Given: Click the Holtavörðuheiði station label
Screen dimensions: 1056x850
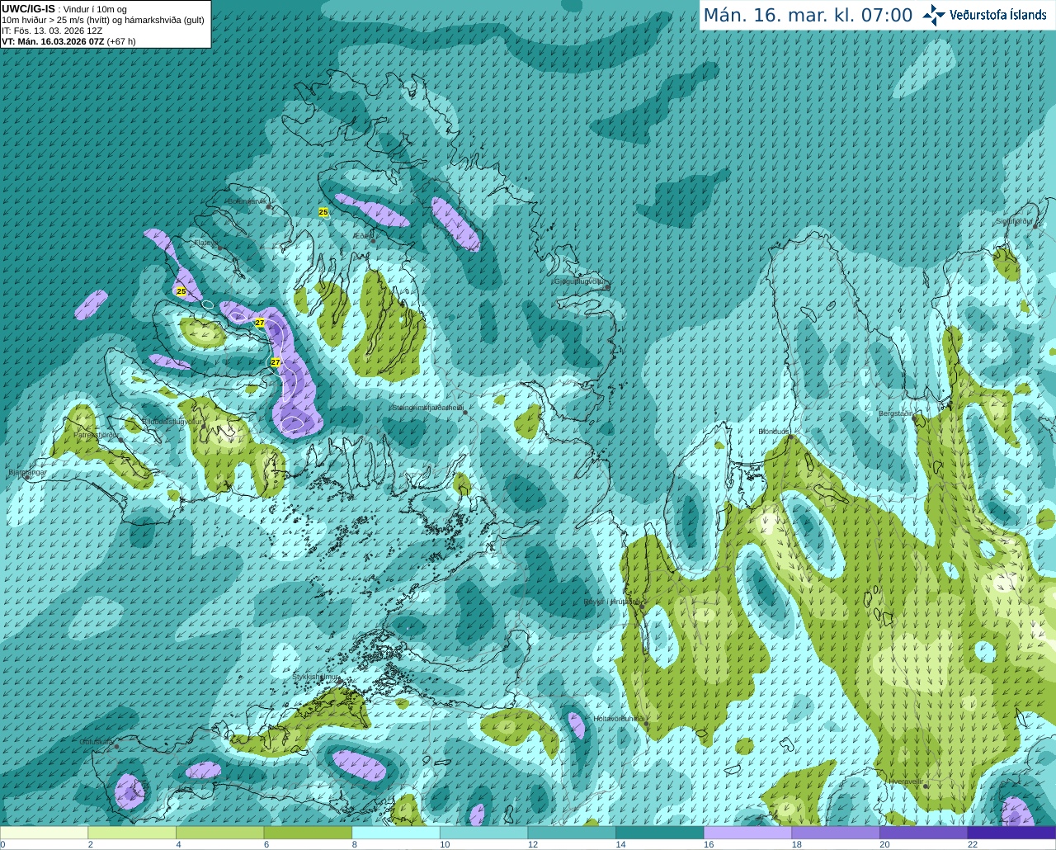Looking at the screenshot, I should click(x=619, y=719).
